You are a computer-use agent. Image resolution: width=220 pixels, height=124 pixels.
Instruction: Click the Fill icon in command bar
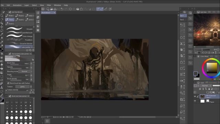[78, 9]
